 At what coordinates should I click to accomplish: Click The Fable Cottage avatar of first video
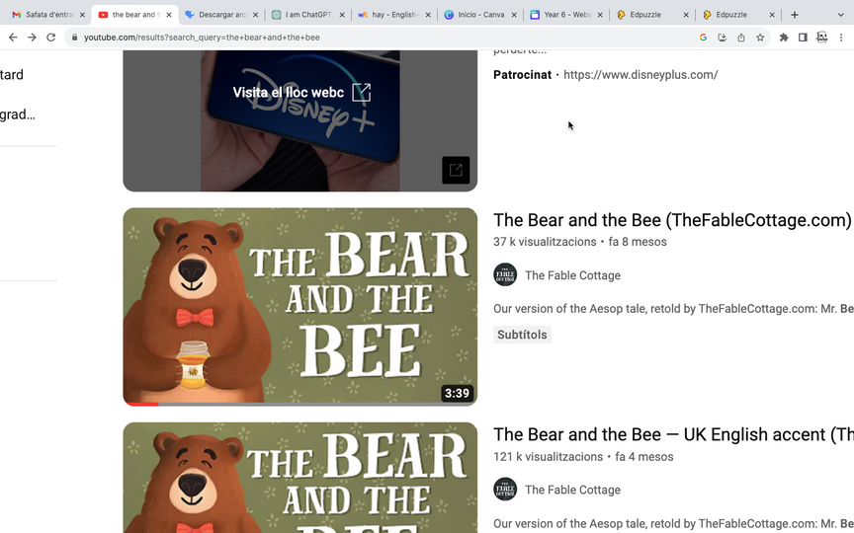pos(505,274)
